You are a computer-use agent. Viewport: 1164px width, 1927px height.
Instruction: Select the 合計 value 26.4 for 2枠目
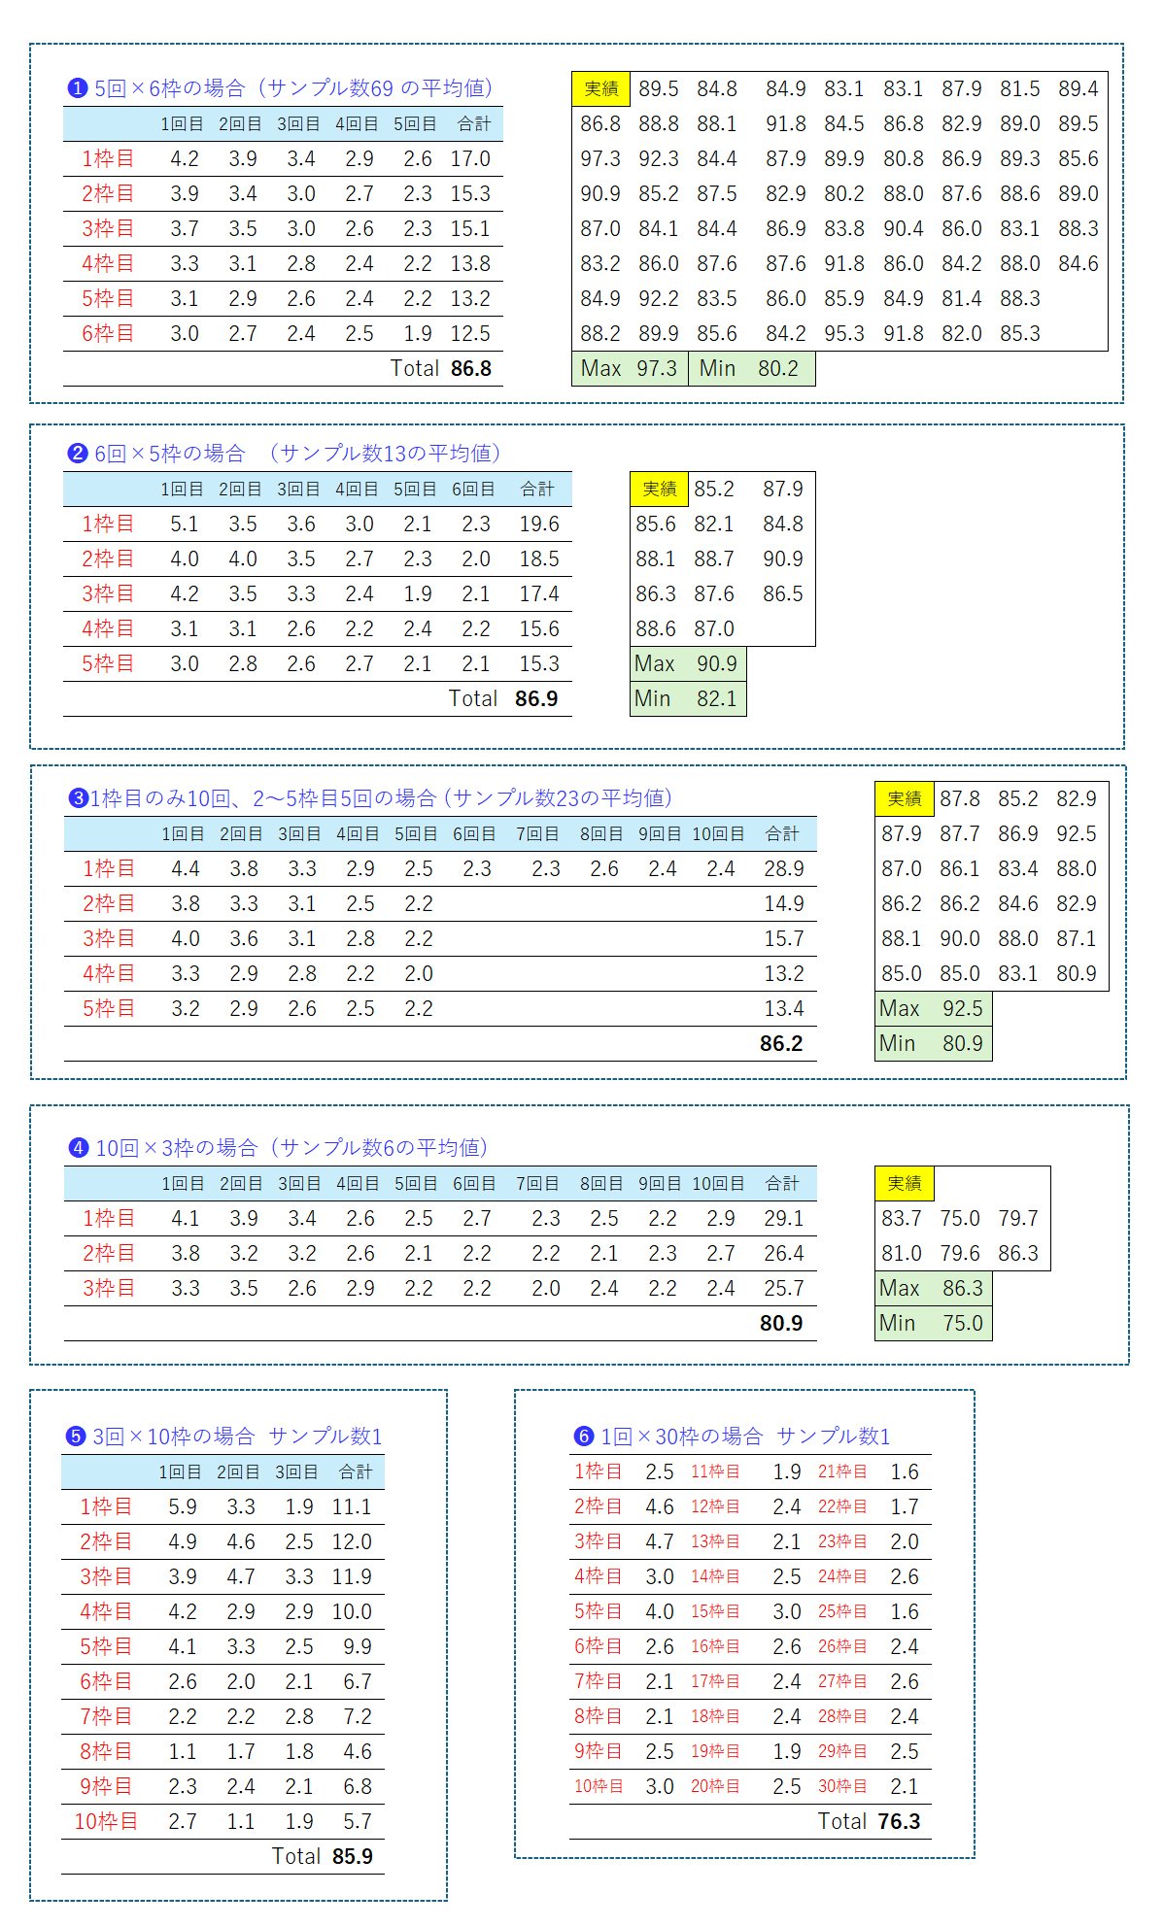pyautogui.click(x=783, y=1254)
